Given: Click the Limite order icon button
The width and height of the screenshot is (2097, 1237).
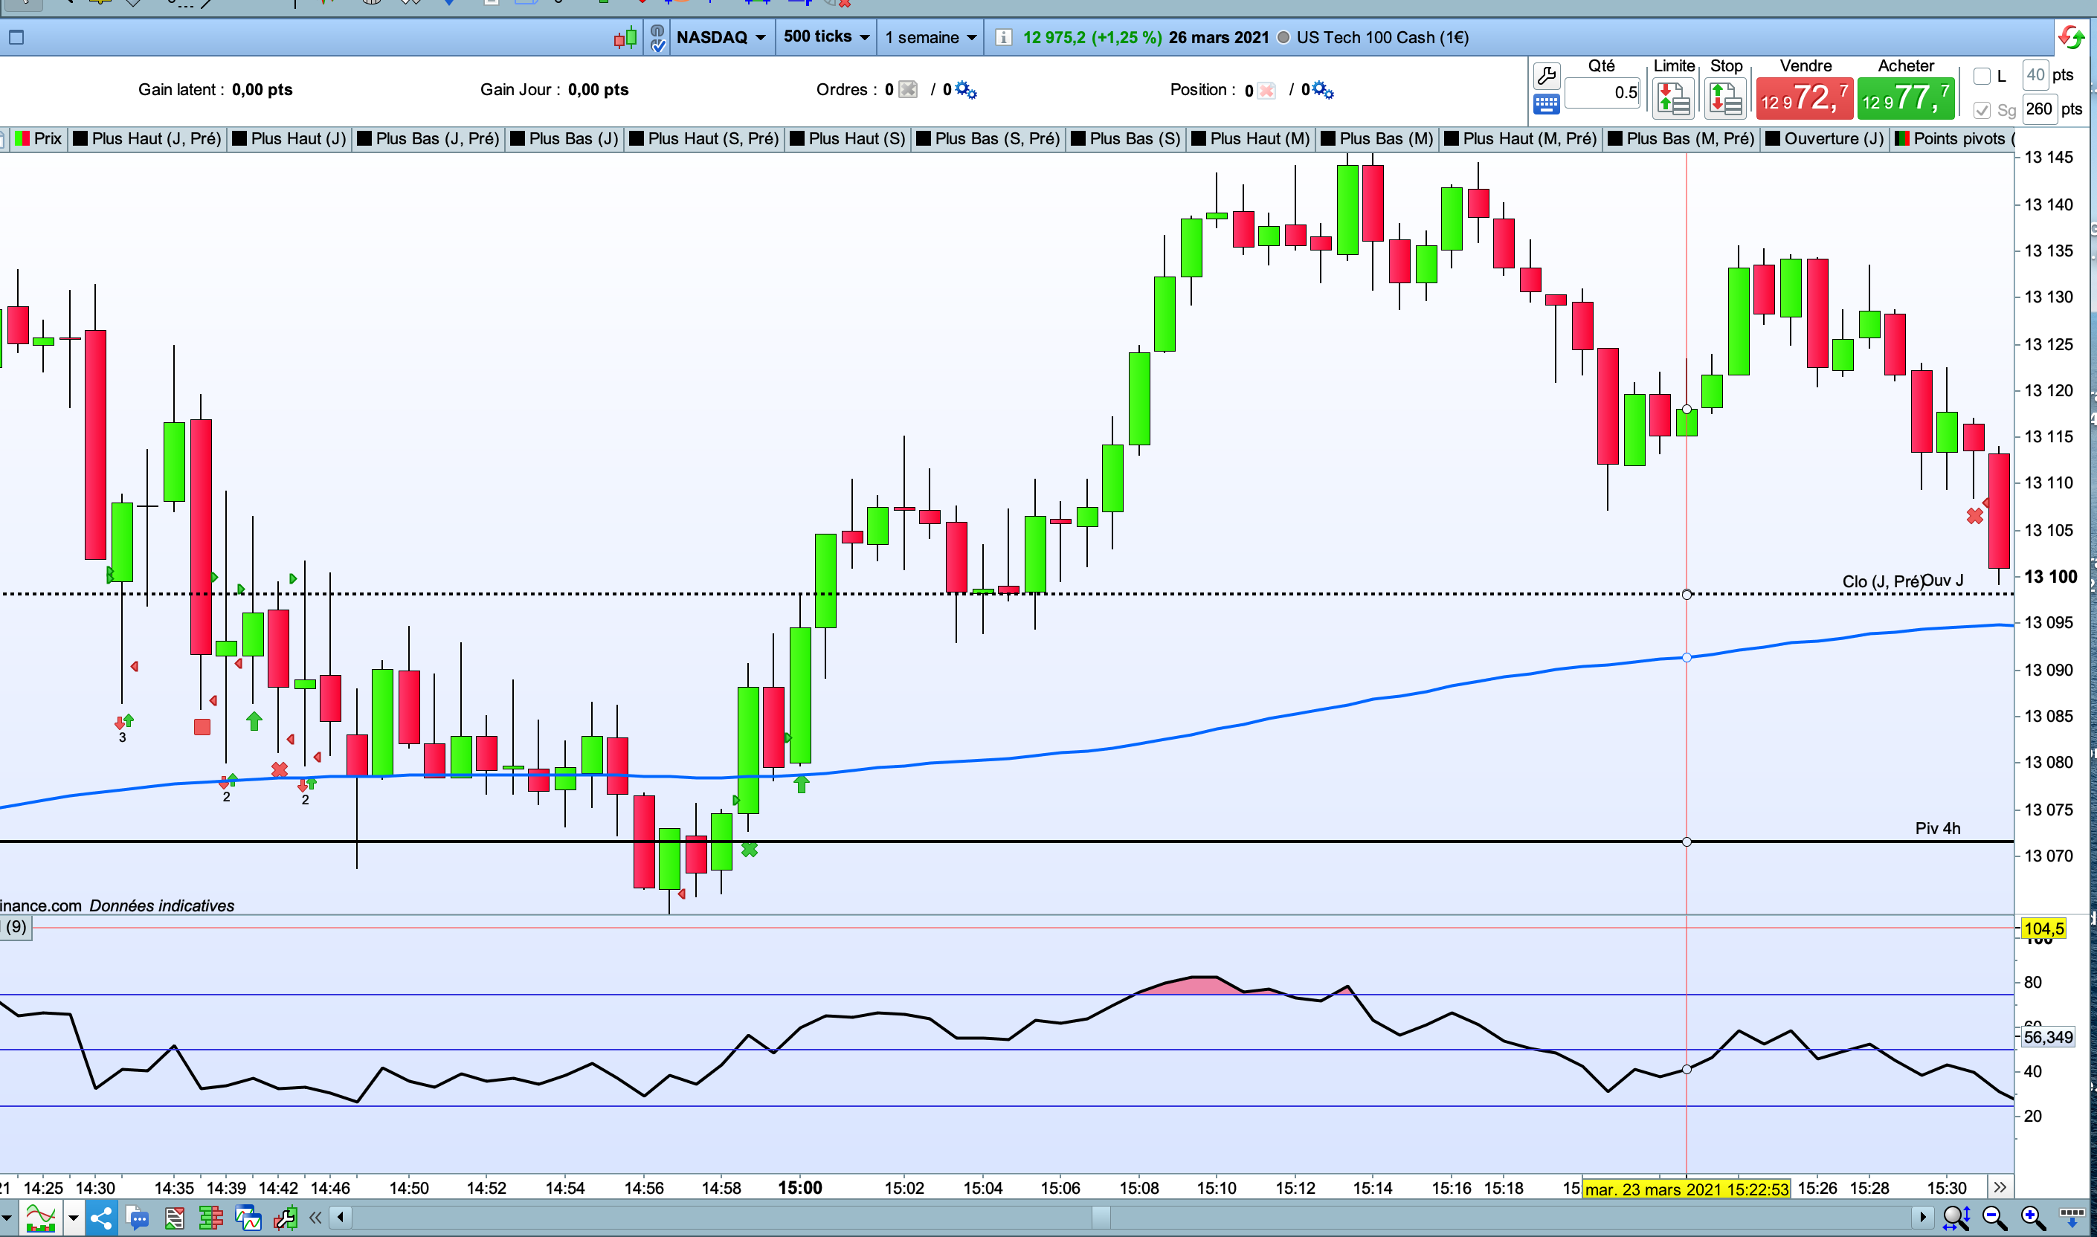Looking at the screenshot, I should 1672,99.
